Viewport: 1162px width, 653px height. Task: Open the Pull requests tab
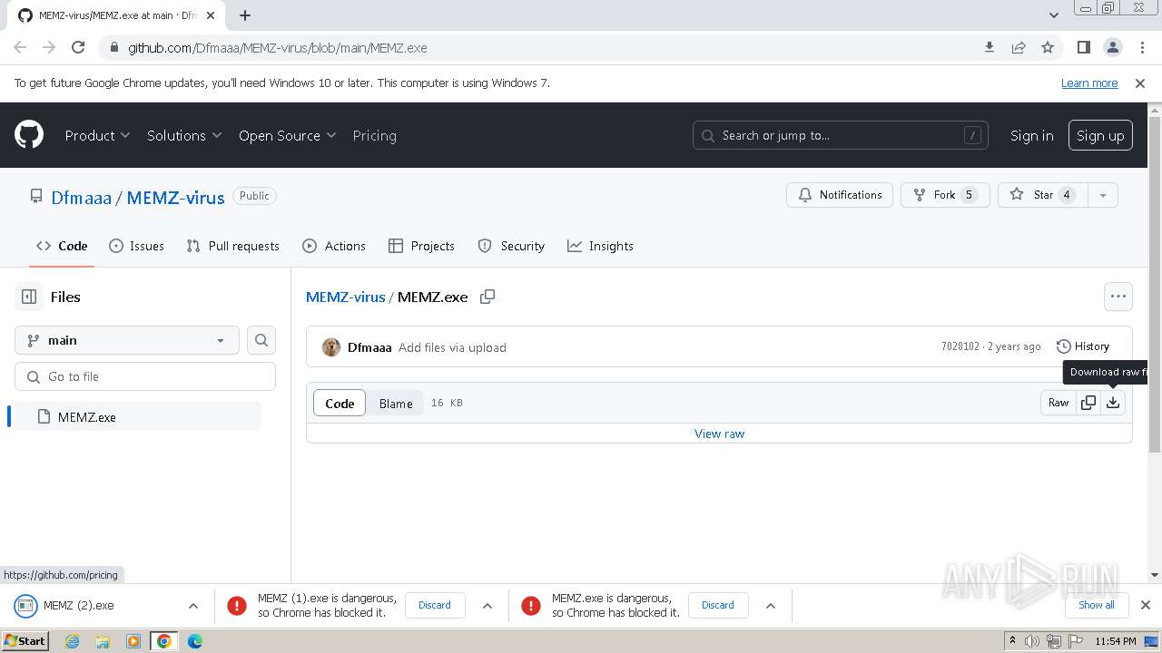pos(232,246)
